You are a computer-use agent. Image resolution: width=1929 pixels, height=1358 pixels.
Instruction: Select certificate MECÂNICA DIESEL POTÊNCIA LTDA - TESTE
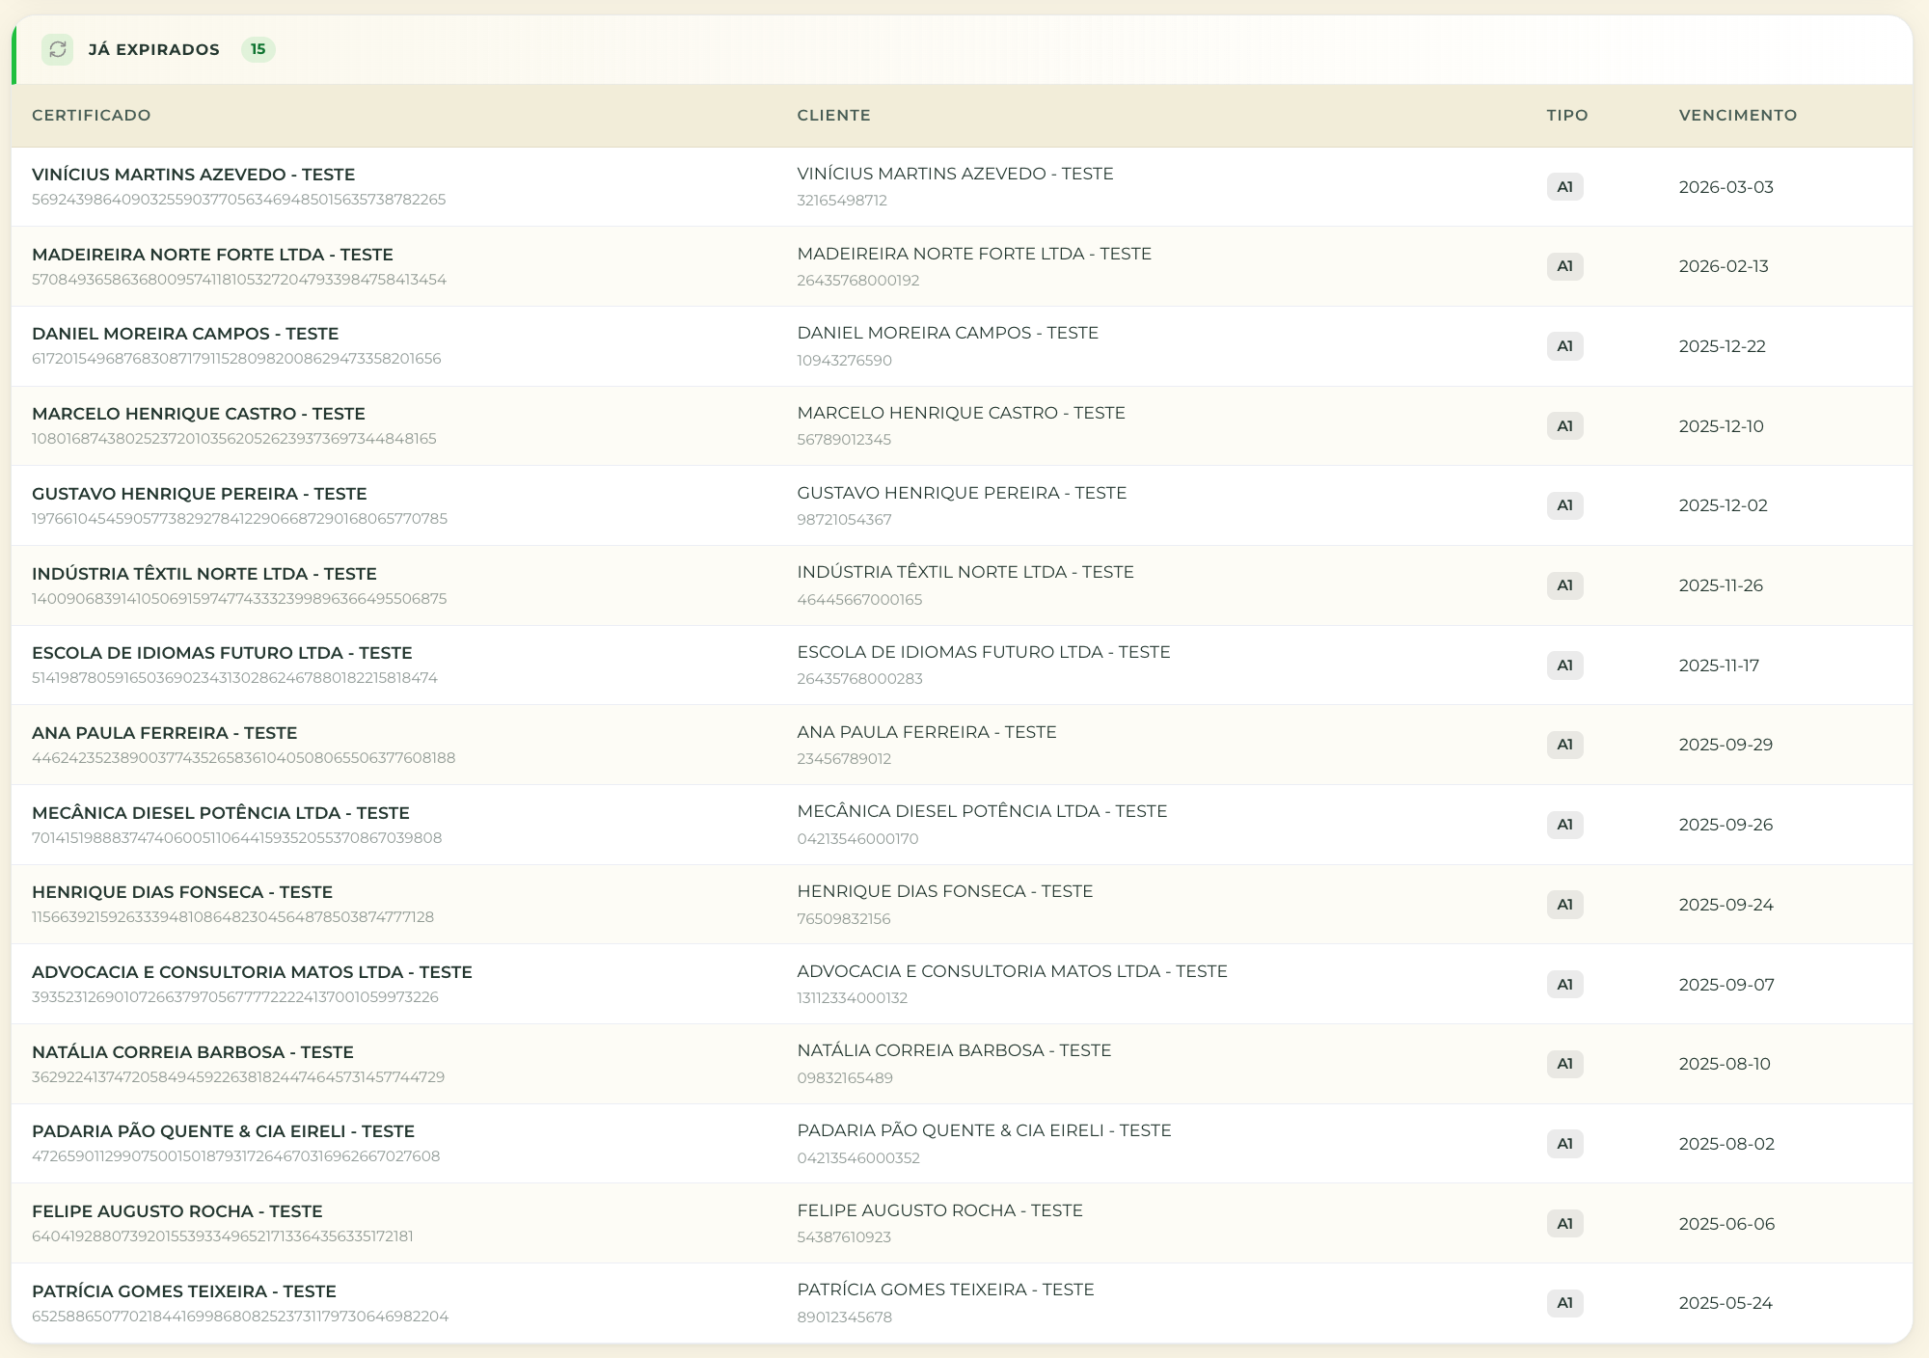(x=221, y=813)
